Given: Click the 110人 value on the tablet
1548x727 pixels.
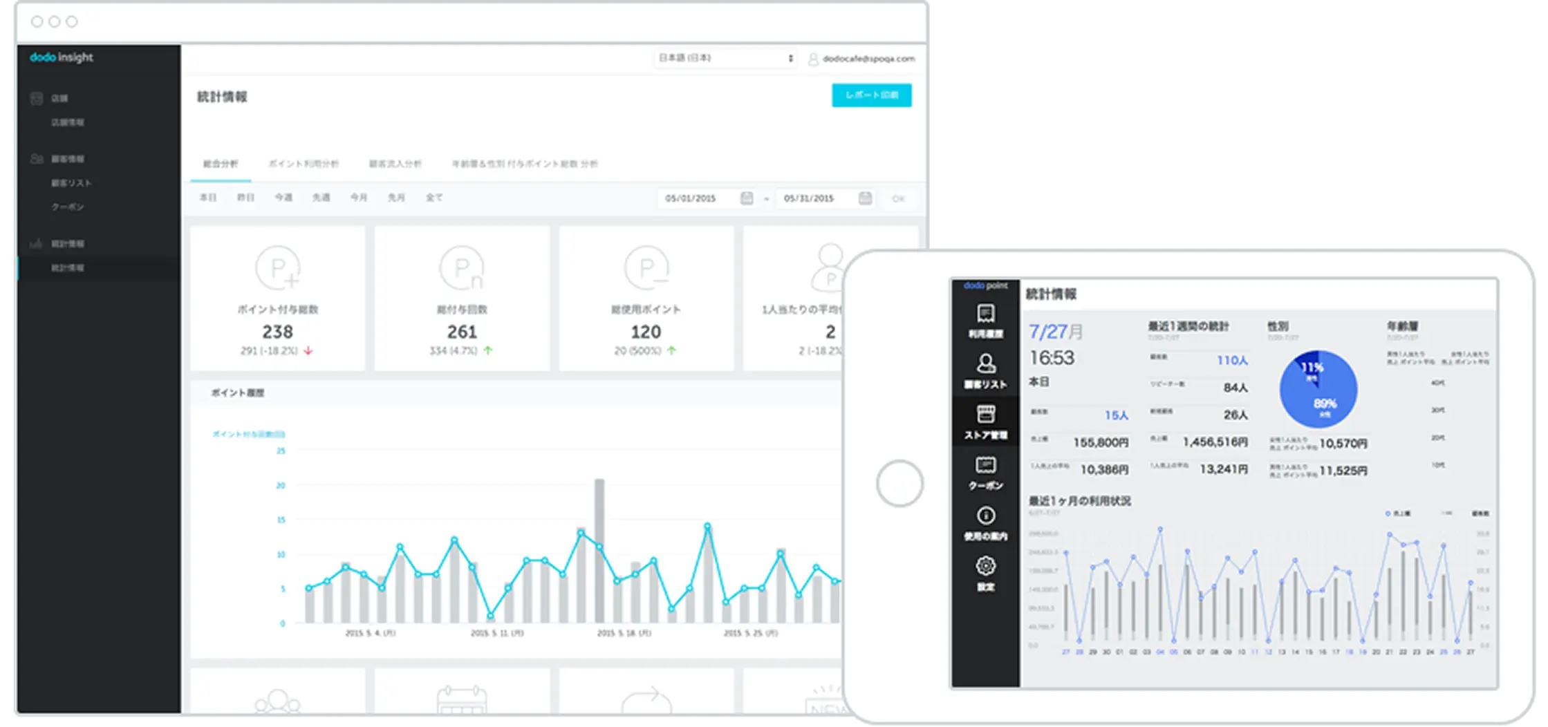Looking at the screenshot, I should tap(1232, 360).
